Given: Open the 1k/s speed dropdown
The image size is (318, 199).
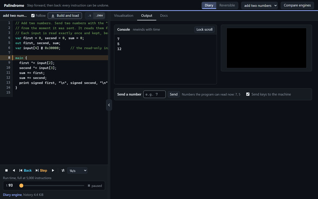Looking at the screenshot, I should tap(77, 171).
